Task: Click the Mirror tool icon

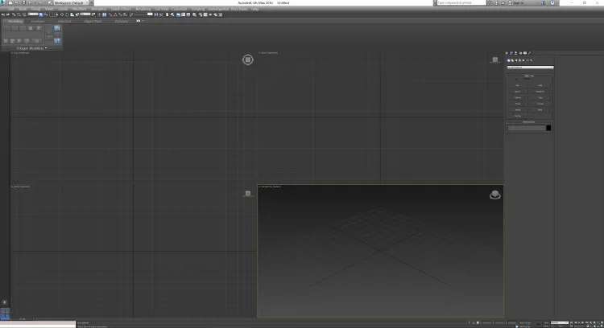Action: 156,14
